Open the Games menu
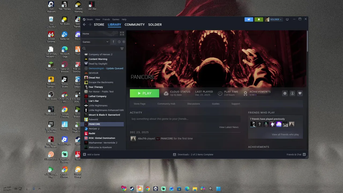343x193 pixels. (x=116, y=20)
